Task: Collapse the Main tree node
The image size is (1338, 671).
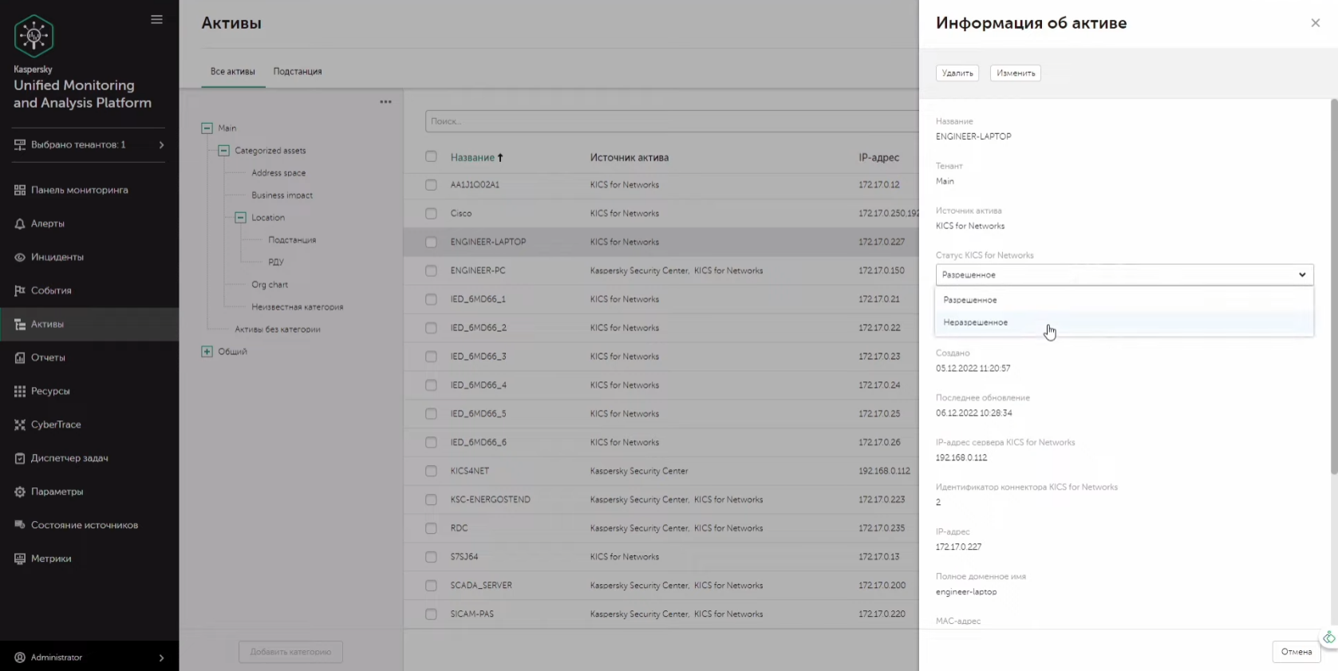Action: (207, 128)
